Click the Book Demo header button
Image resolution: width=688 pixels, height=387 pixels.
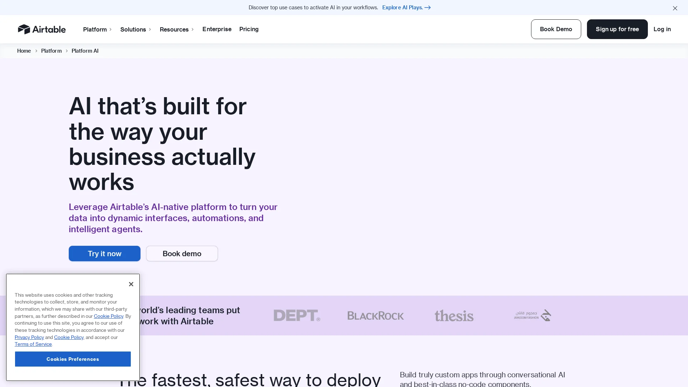tap(556, 29)
